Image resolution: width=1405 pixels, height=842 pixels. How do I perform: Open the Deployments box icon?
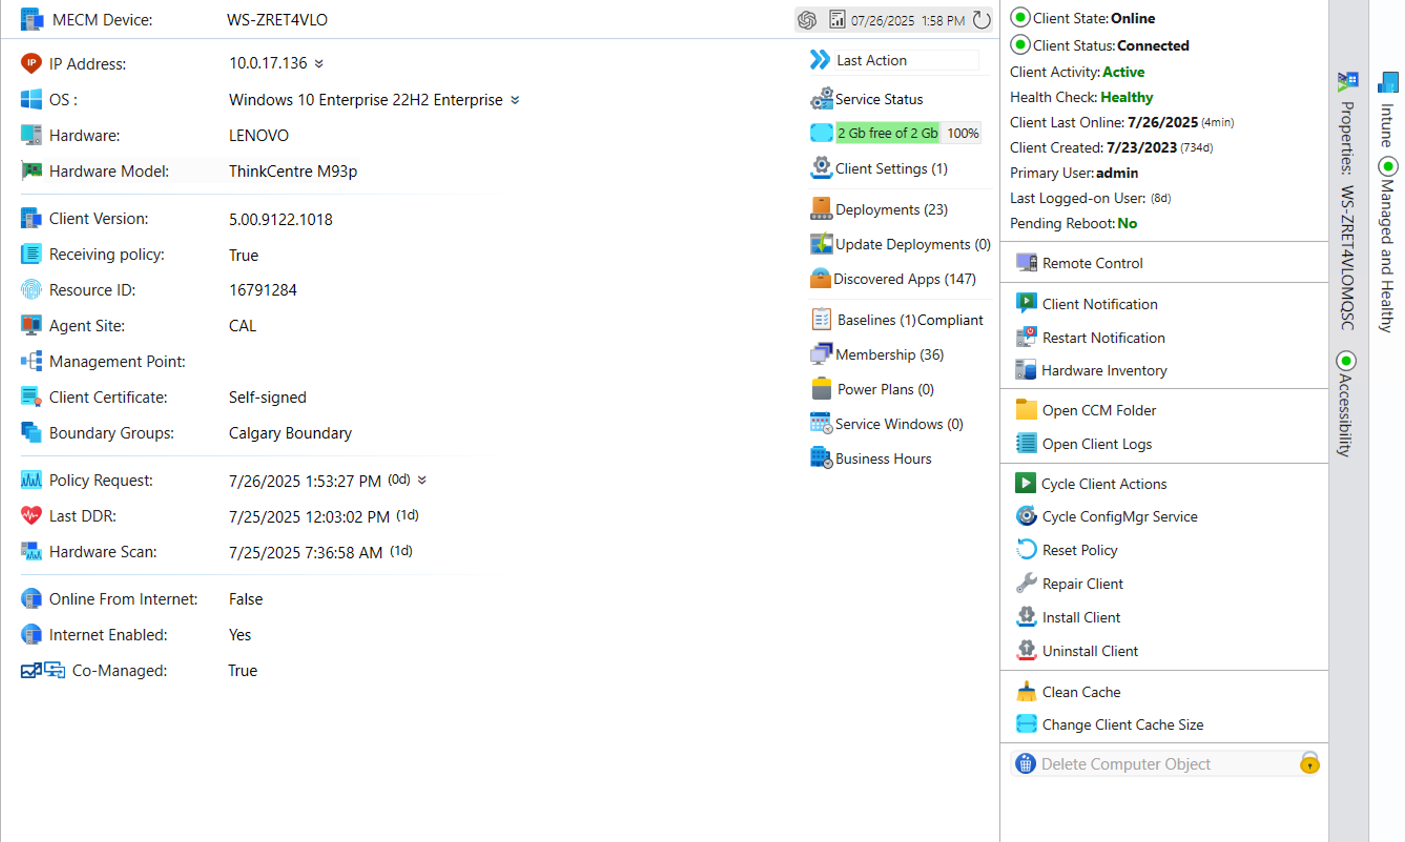(821, 209)
